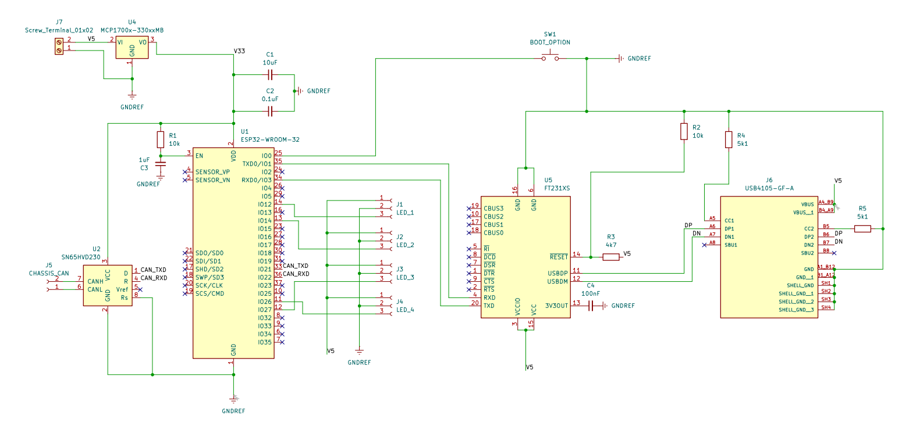This screenshot has height=423, width=902.
Task: Click the LED_2 connector label
Action: tap(405, 245)
